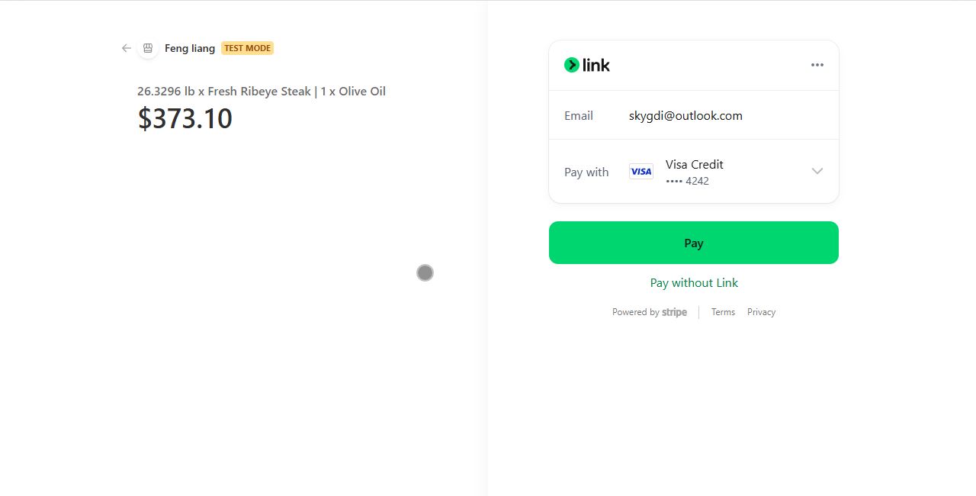The width and height of the screenshot is (976, 496).
Task: Click the $373.10 total amount
Action: (x=185, y=119)
